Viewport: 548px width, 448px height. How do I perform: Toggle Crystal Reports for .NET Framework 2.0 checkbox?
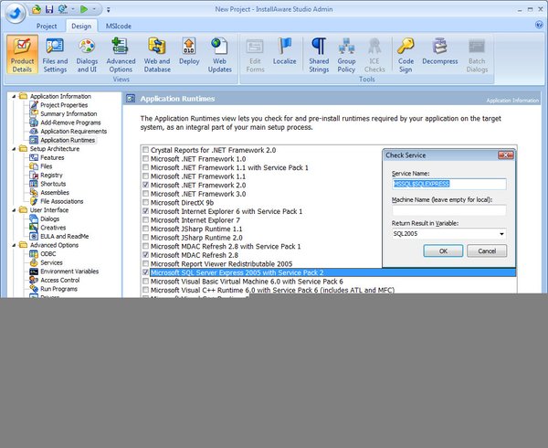146,150
